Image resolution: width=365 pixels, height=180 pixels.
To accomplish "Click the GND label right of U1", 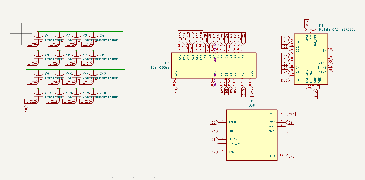I will coord(291,156).
